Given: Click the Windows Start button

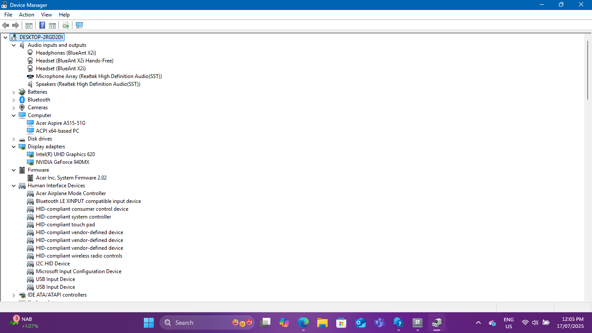Looking at the screenshot, I should point(149,323).
